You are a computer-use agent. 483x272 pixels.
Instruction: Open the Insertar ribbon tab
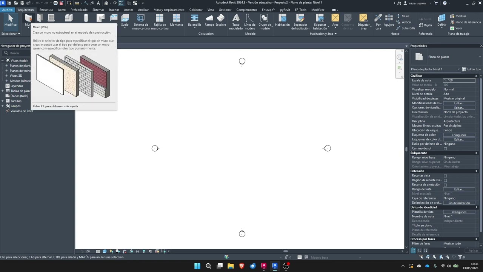coord(114,10)
